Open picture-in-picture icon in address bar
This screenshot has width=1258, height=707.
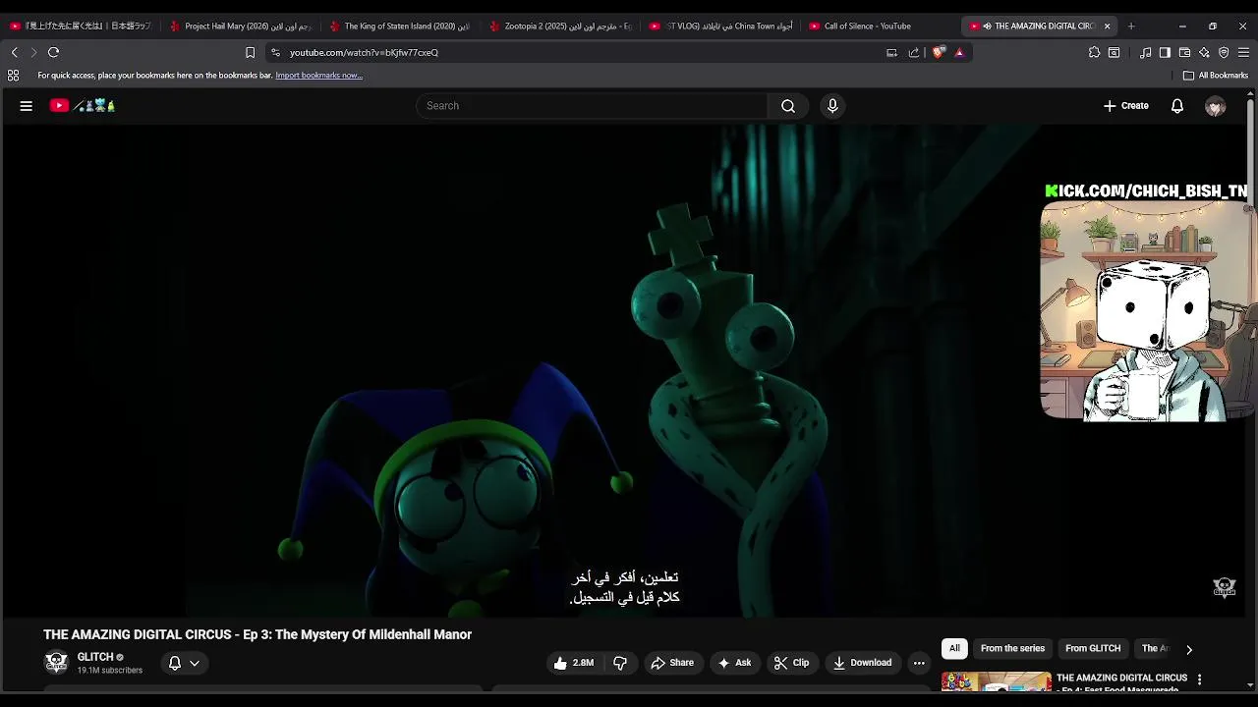(891, 53)
